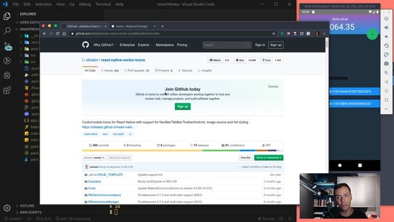
Task: Click the Star button on the repository
Action: point(240,60)
